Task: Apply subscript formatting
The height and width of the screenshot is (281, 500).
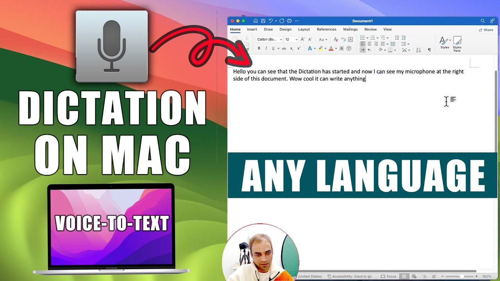Action: [x=291, y=48]
